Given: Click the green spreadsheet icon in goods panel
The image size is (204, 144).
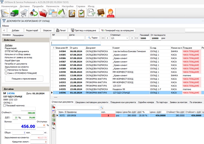Looking at the screenshot, I should tap(54, 120).
